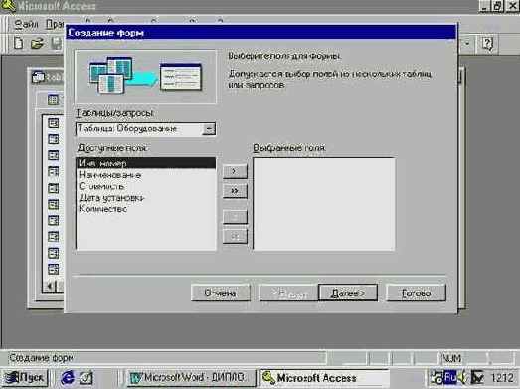The image size is (520, 389).
Task: Open the Файл menu
Action: click(x=27, y=25)
